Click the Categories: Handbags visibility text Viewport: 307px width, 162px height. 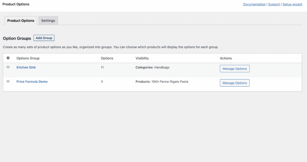coord(152,67)
